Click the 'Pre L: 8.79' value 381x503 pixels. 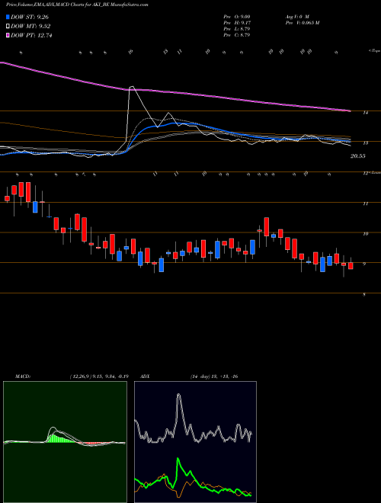237,29
